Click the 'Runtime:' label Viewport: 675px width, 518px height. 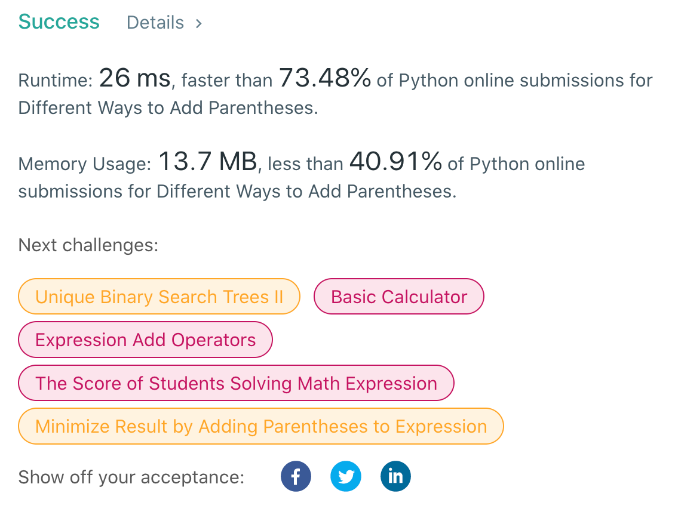point(56,81)
